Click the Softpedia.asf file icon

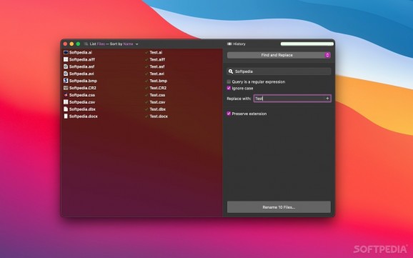(66, 66)
